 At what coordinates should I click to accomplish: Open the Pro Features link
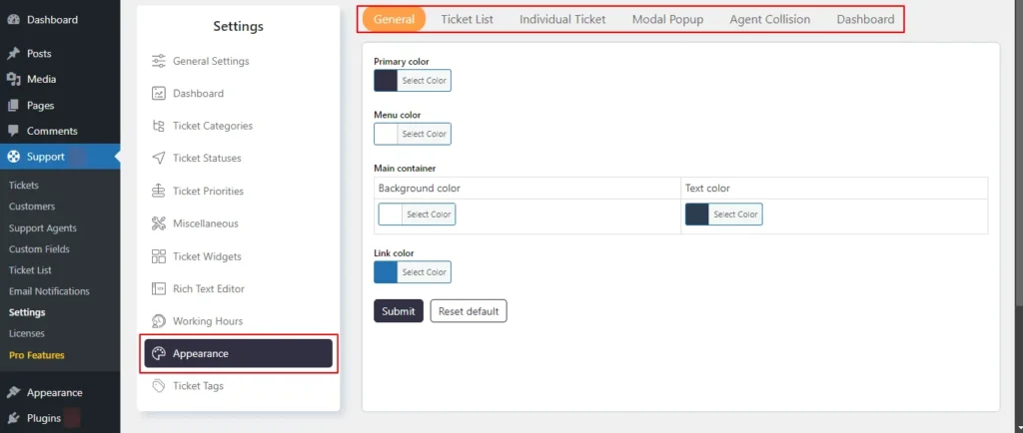(37, 355)
